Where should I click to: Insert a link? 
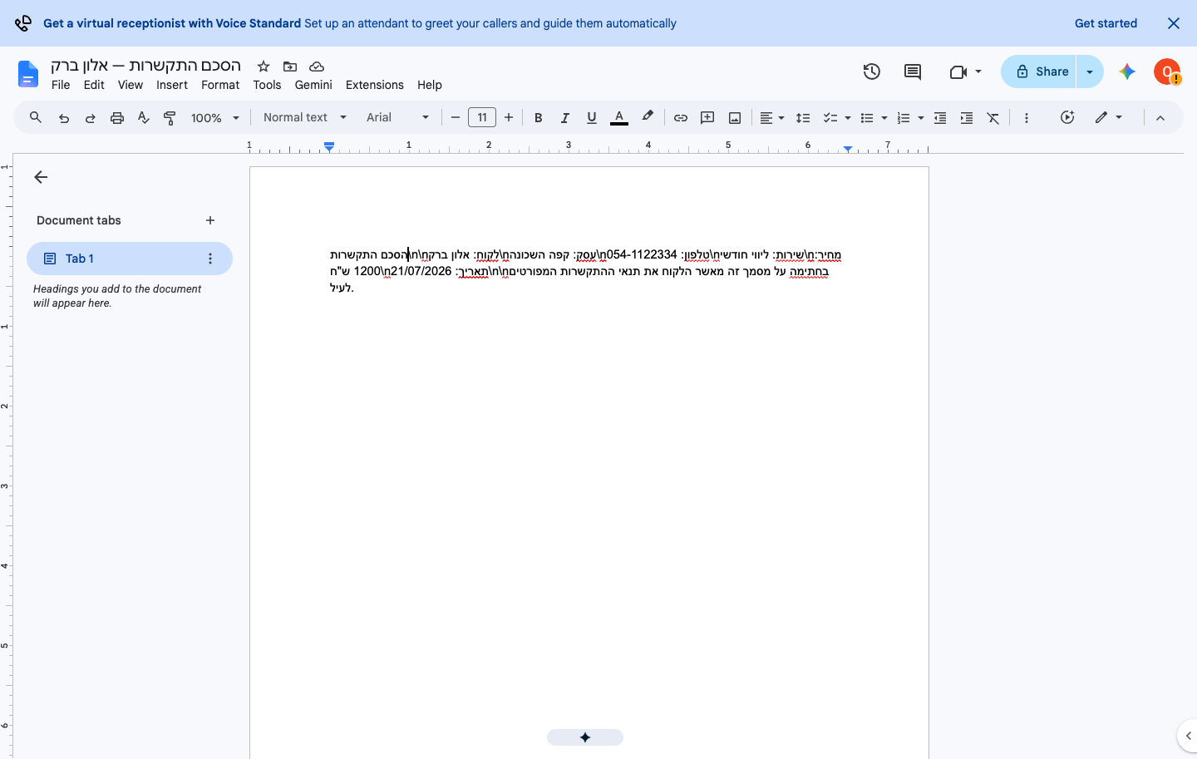tap(681, 118)
